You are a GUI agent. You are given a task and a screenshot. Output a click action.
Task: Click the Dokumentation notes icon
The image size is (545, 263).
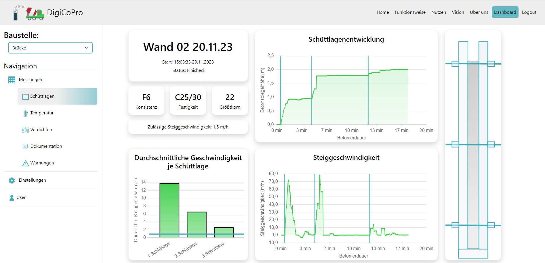coord(26,147)
